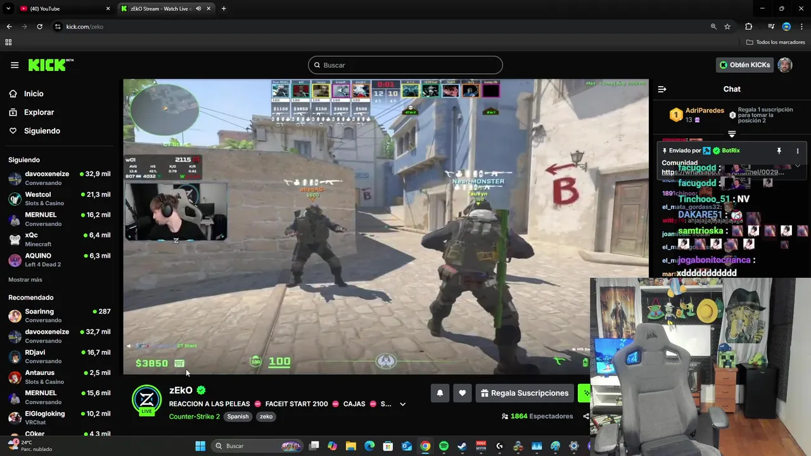The width and height of the screenshot is (811, 456).
Task: Toggle notifications bell for zEkO
Action: tap(440, 393)
